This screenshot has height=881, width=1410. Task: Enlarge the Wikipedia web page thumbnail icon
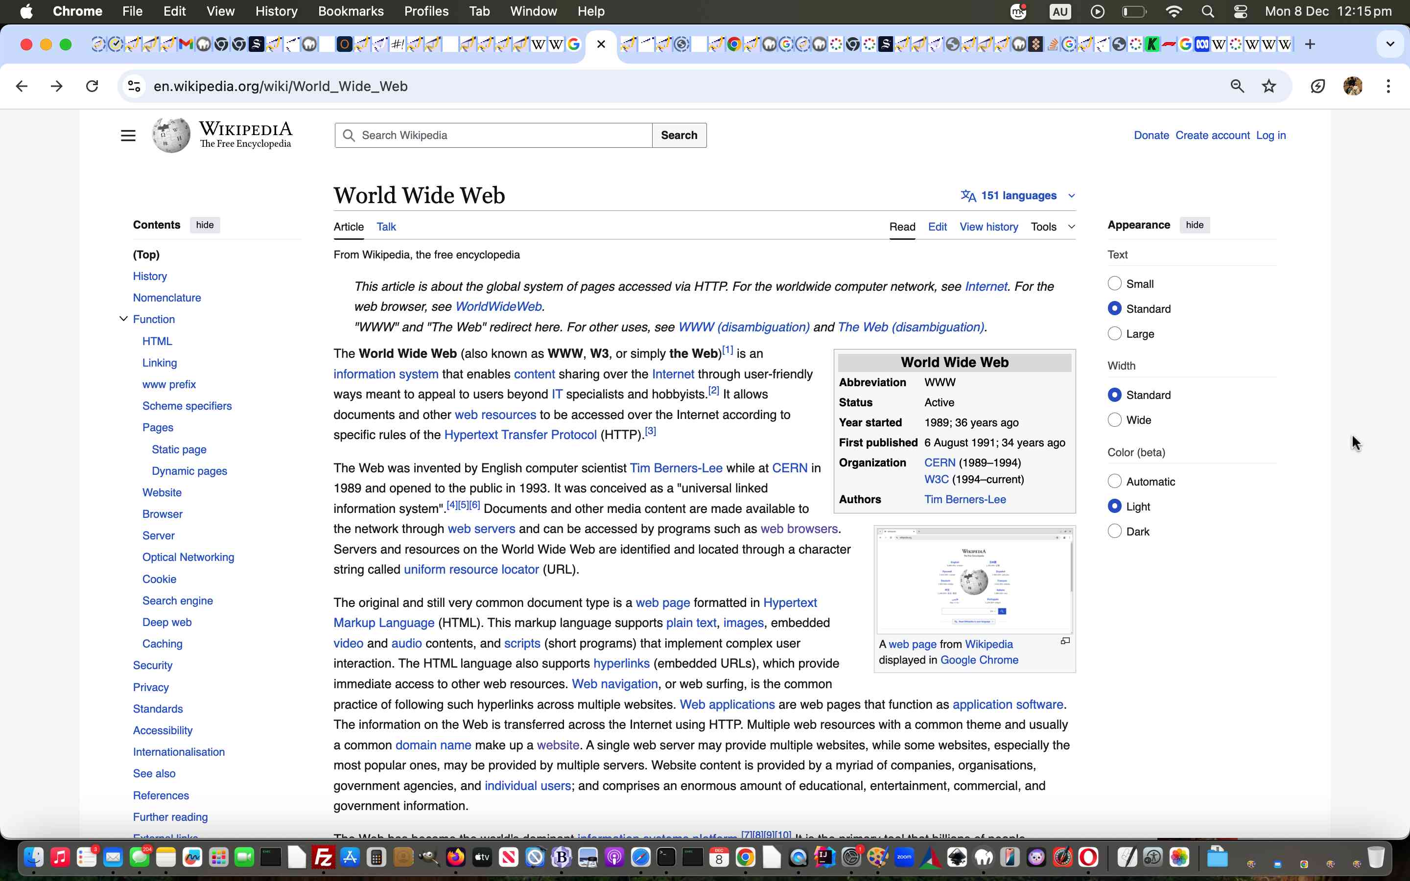click(1065, 641)
